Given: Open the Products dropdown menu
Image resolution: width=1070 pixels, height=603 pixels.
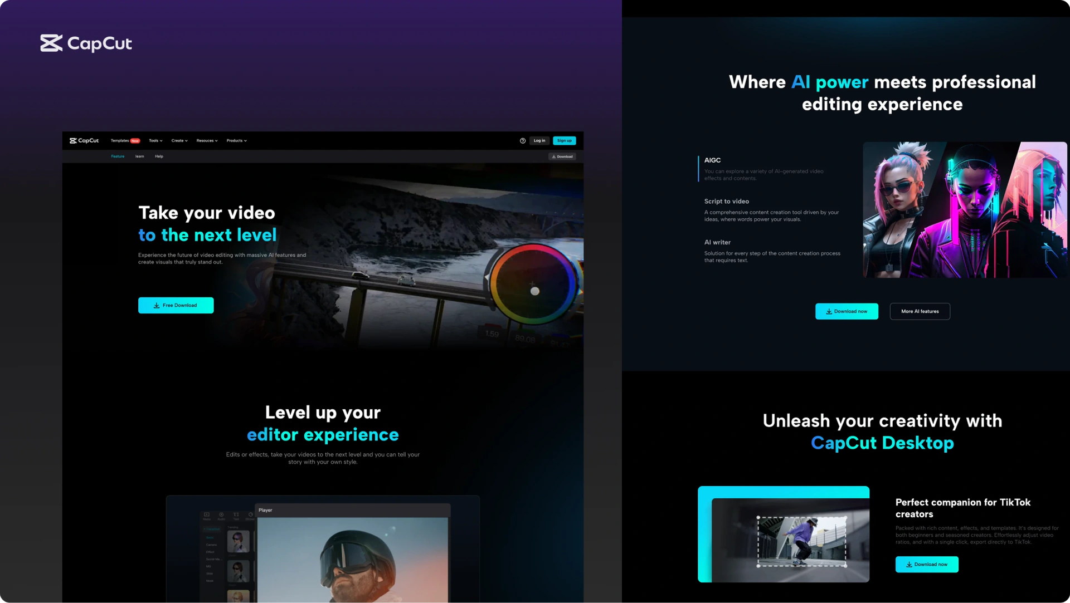Looking at the screenshot, I should 236,141.
